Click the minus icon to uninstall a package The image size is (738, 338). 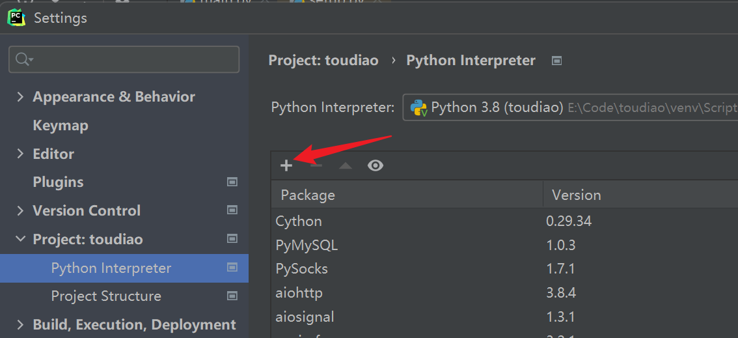click(316, 166)
